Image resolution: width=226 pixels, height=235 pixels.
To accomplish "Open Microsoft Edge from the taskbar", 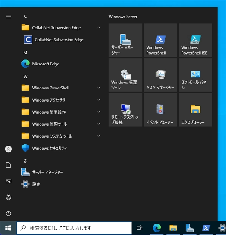I will click(x=157, y=228).
